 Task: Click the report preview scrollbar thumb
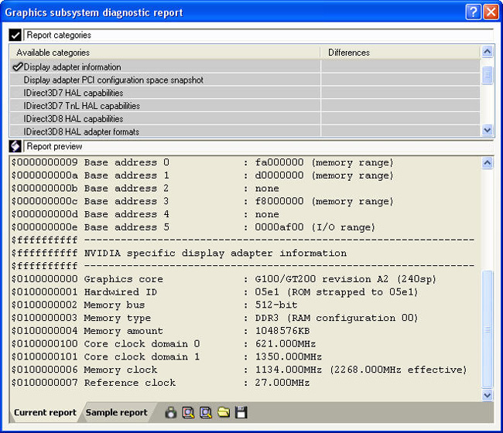[x=488, y=329]
